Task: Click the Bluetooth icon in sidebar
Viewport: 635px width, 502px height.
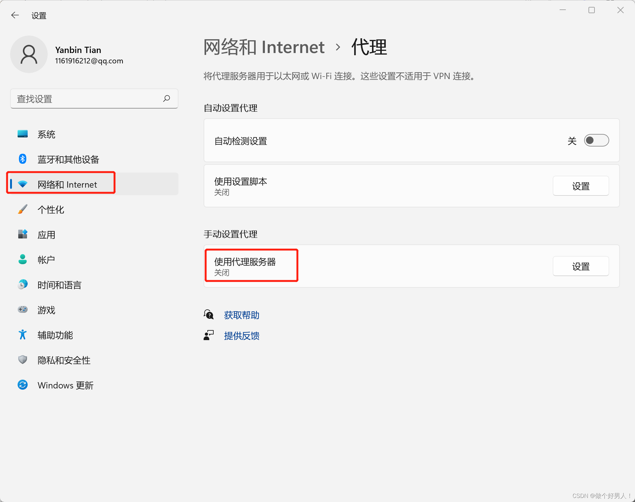Action: click(x=23, y=159)
